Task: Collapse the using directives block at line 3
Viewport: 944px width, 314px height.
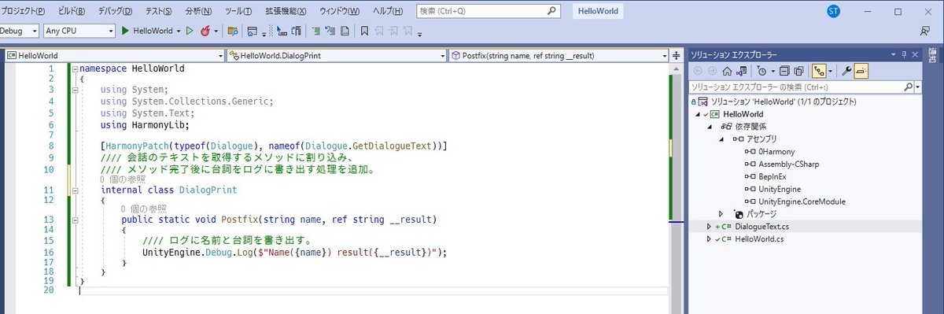Action: pyautogui.click(x=75, y=90)
